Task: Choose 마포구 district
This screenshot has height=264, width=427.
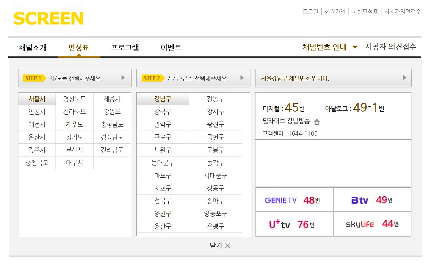Action: tap(163, 176)
